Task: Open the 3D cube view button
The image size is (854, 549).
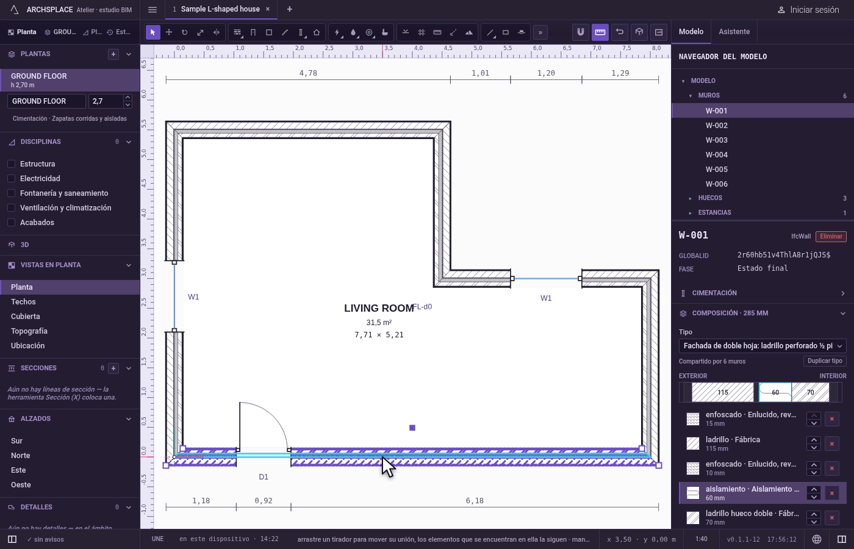Action: (x=639, y=32)
